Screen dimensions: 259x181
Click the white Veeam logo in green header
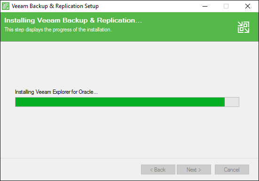pyautogui.click(x=243, y=27)
